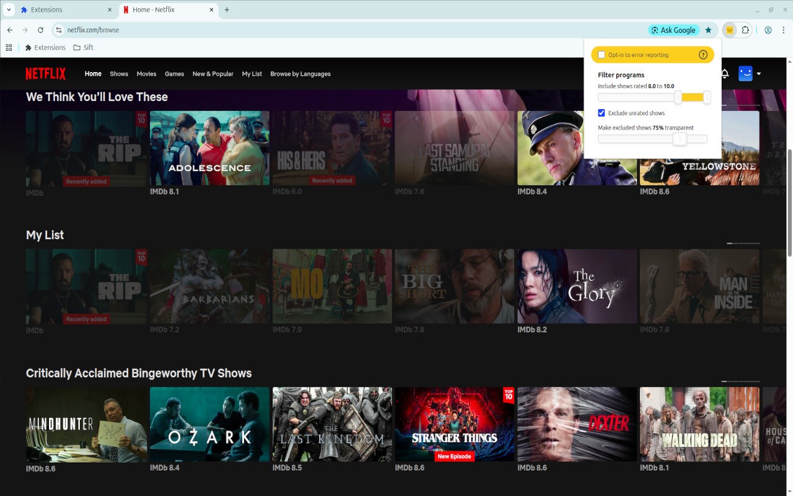Screen dimensions: 793x496
Task: Adjust the excluded shows transparency slider
Action: pos(679,139)
